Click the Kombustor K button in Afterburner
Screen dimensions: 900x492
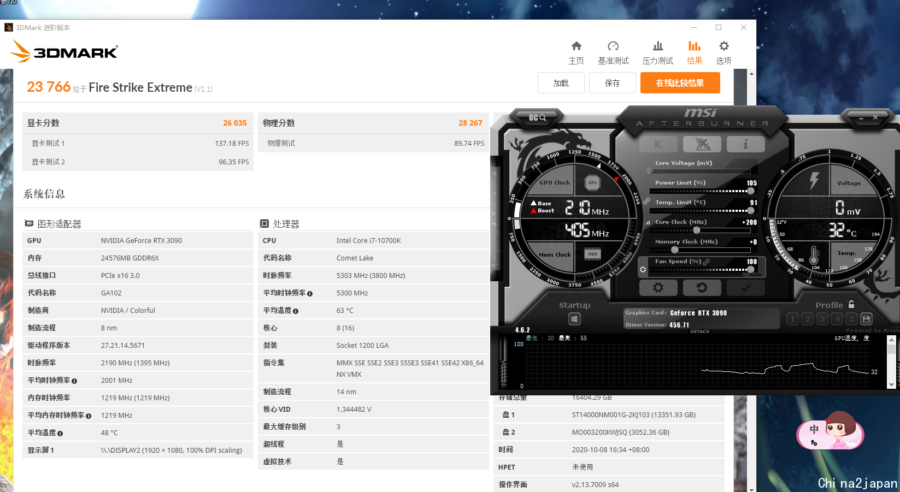tap(658, 144)
